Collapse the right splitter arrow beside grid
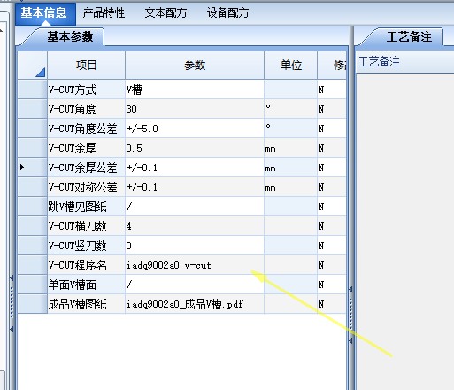The height and width of the screenshot is (390, 454). (350, 289)
